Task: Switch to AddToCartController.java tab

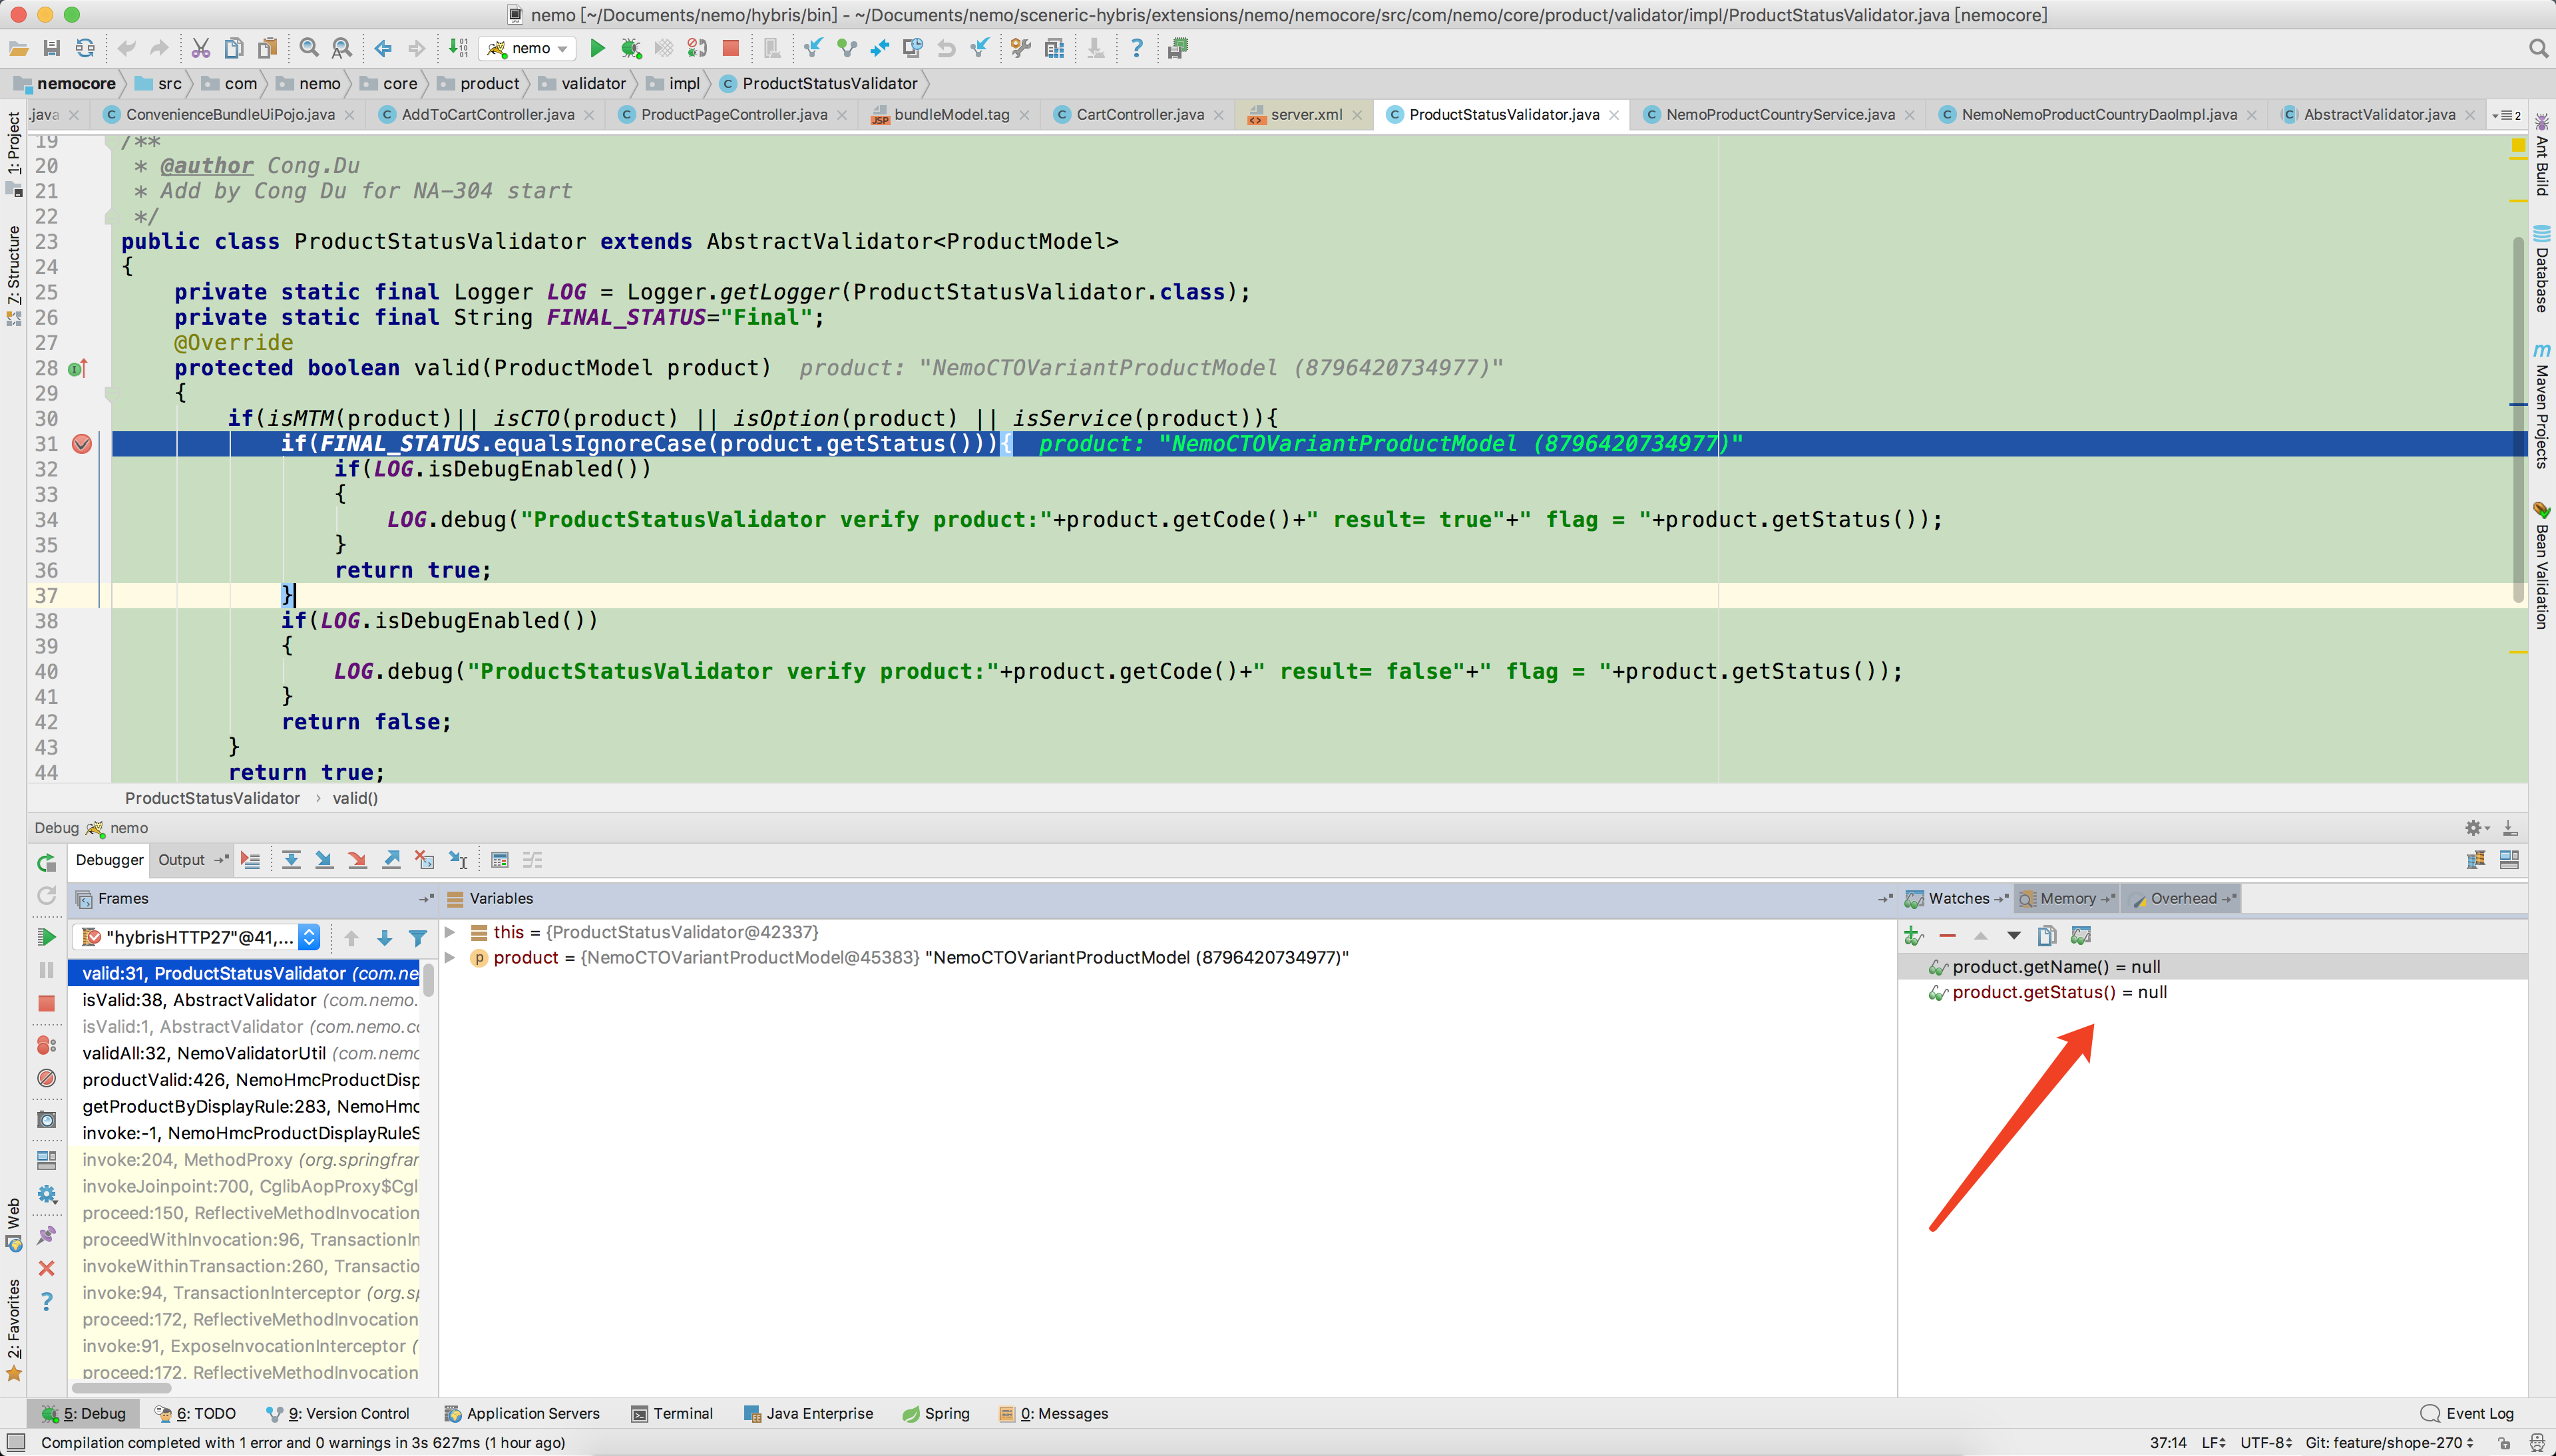Action: tap(487, 115)
